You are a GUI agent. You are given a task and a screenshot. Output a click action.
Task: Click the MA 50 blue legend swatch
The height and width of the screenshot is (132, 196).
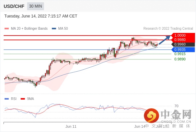54,29
